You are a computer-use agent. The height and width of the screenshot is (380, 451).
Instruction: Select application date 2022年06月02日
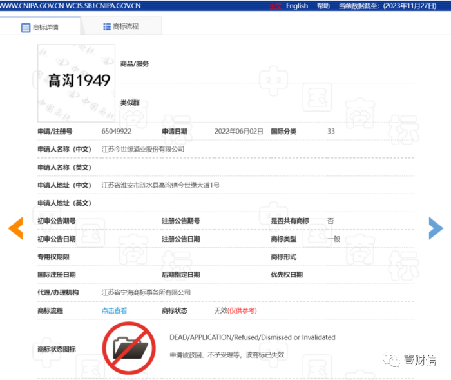click(239, 132)
